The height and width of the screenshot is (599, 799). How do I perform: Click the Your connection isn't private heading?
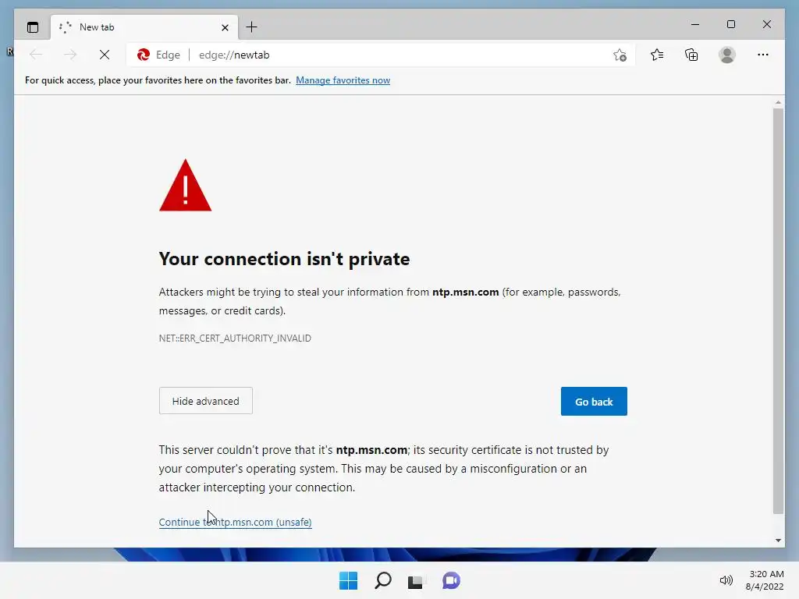(284, 259)
